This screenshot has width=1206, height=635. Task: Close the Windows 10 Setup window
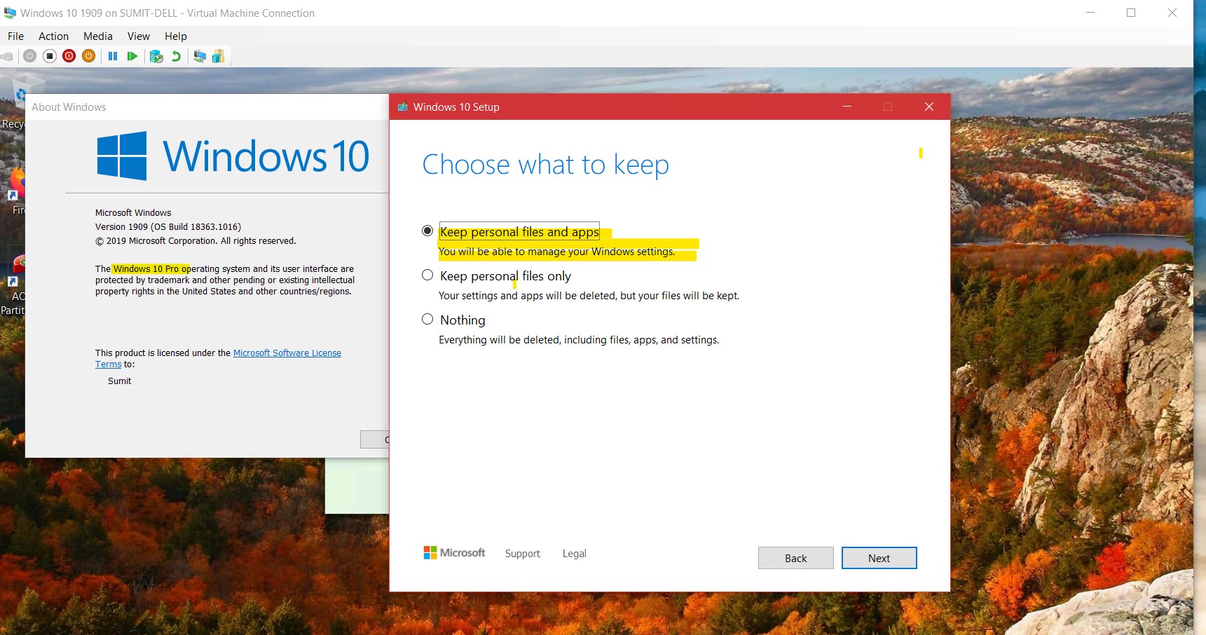929,107
